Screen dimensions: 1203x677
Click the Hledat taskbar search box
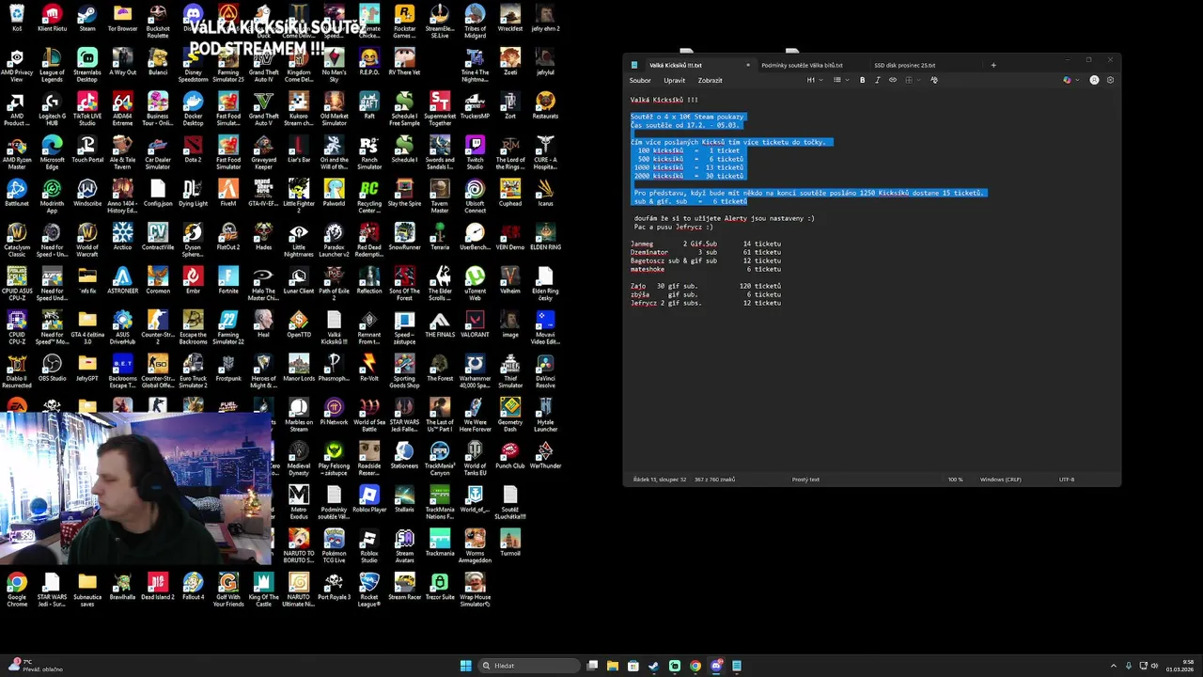tap(528, 666)
